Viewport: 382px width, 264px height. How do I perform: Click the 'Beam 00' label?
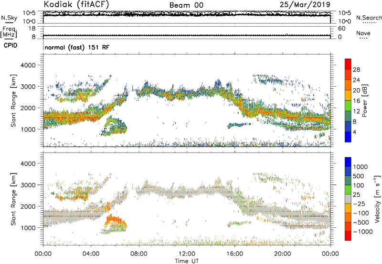click(186, 5)
